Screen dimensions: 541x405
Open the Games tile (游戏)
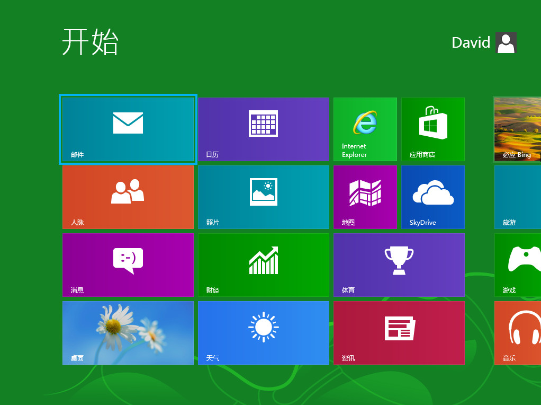[518, 265]
